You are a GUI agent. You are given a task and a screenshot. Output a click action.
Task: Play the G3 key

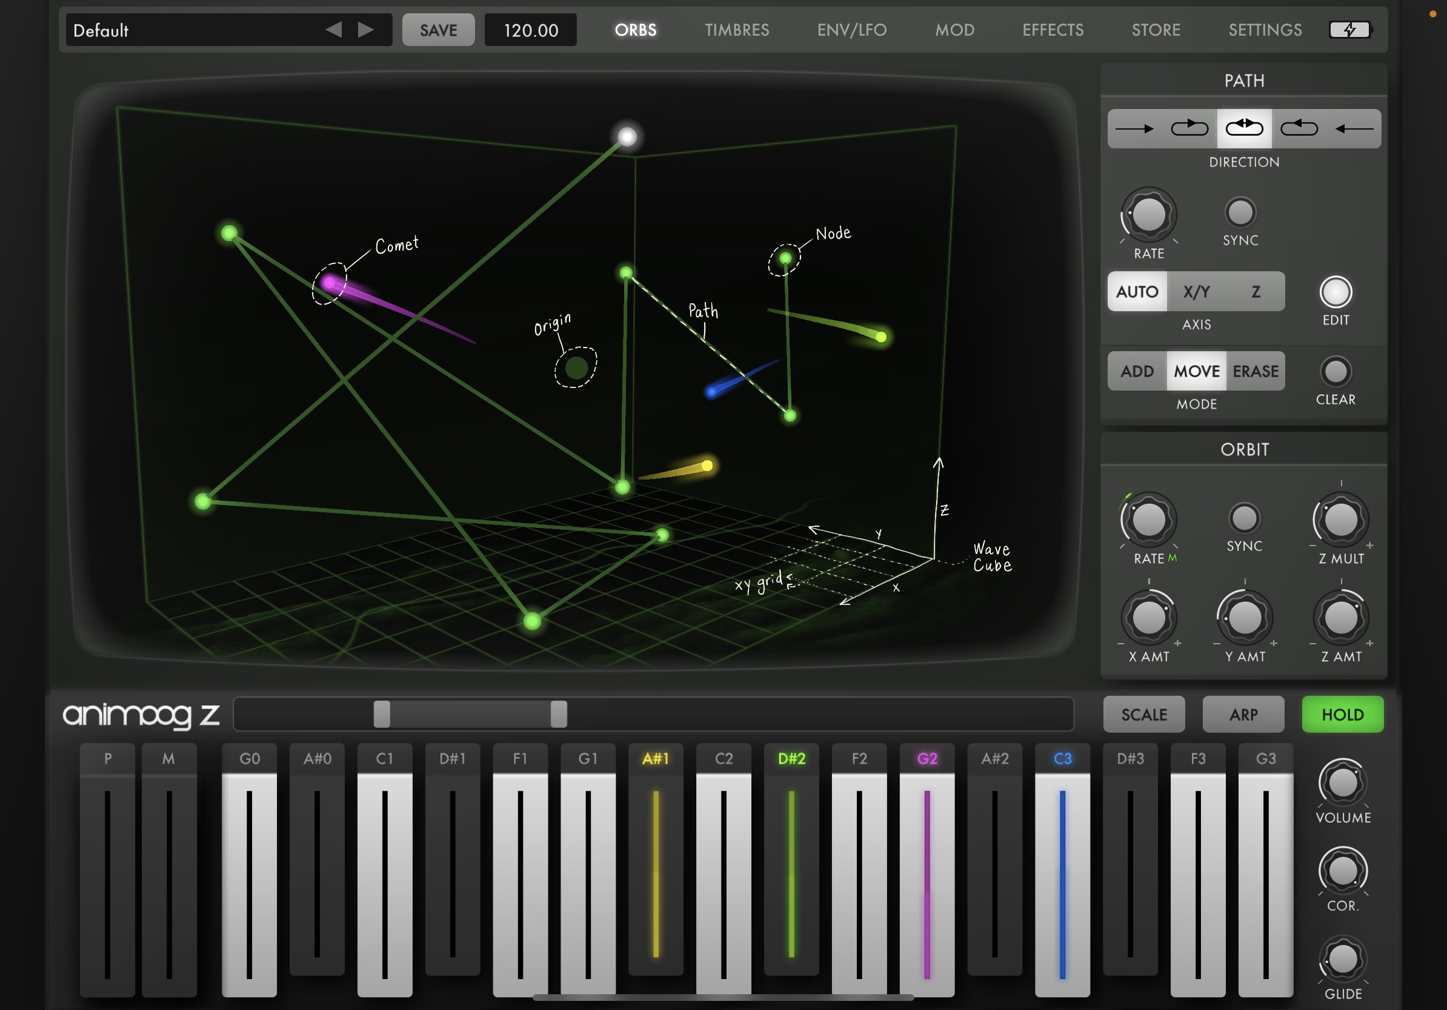coord(1265,870)
